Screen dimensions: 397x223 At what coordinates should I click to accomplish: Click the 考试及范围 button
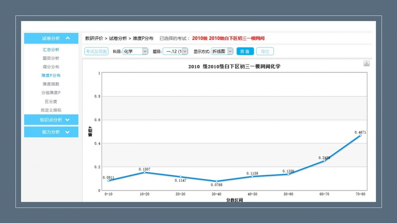tap(96, 51)
